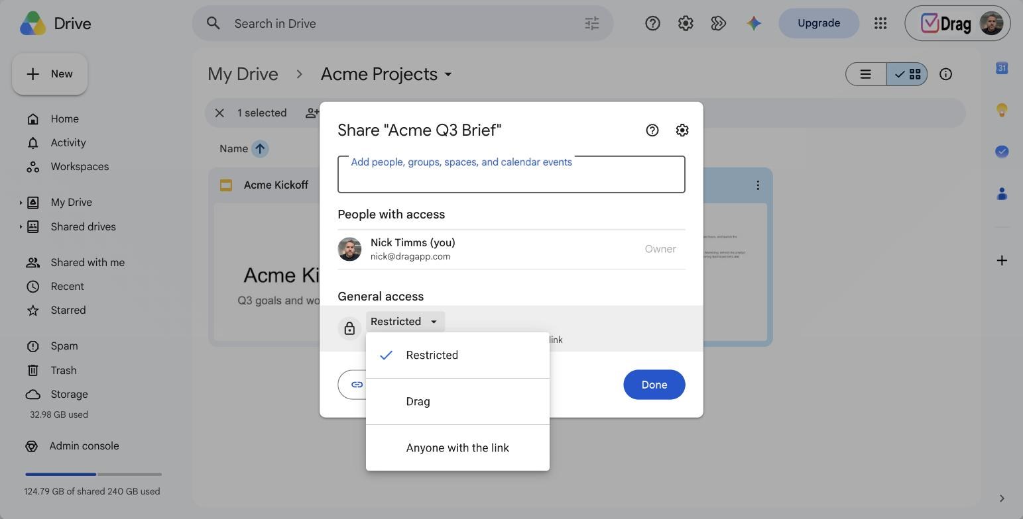Switch to list layout view
The width and height of the screenshot is (1023, 519).
[x=866, y=74]
